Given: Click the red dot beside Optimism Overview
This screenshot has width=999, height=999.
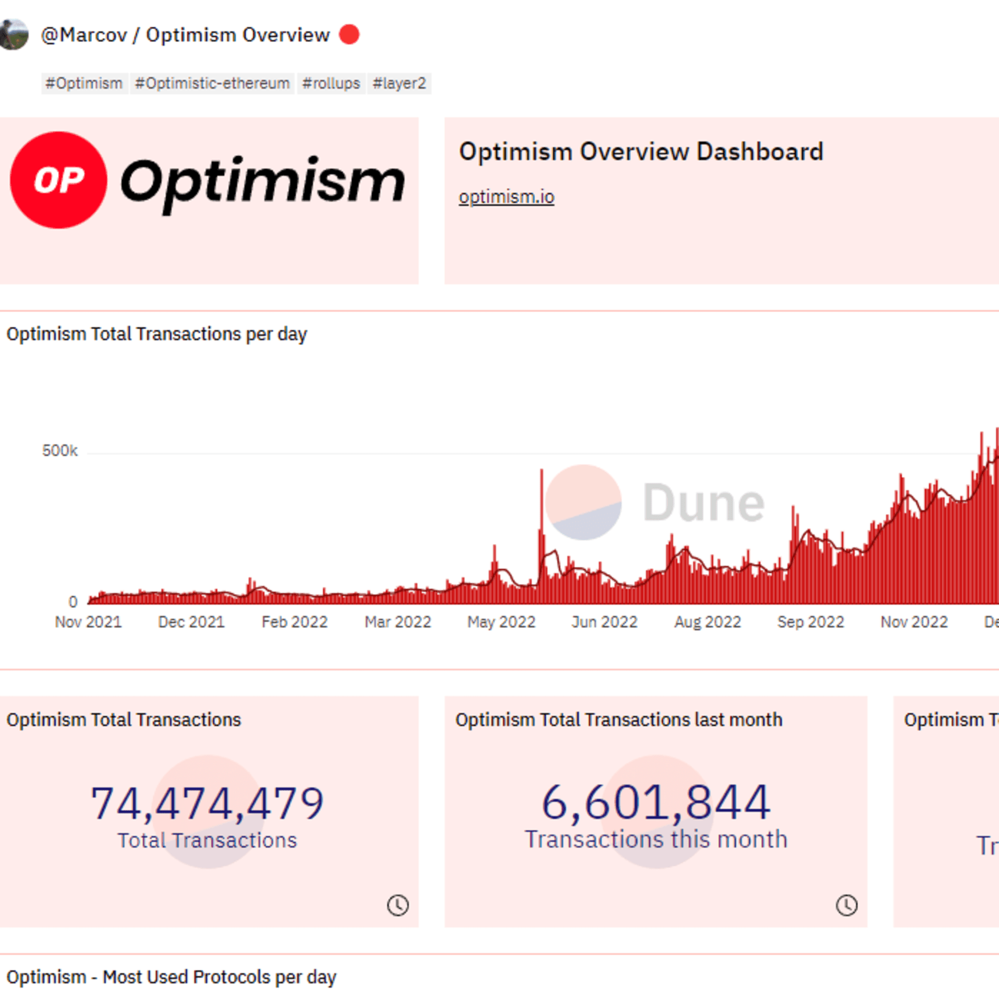Looking at the screenshot, I should point(349,34).
